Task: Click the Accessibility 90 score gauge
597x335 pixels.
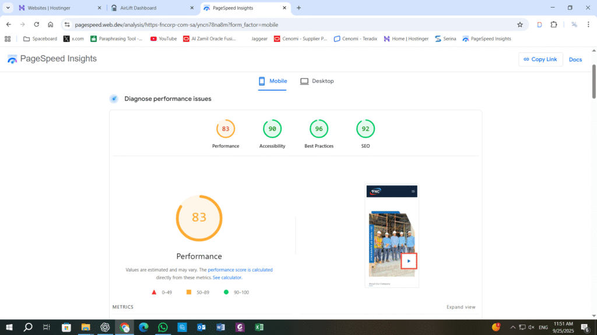Action: (x=272, y=129)
